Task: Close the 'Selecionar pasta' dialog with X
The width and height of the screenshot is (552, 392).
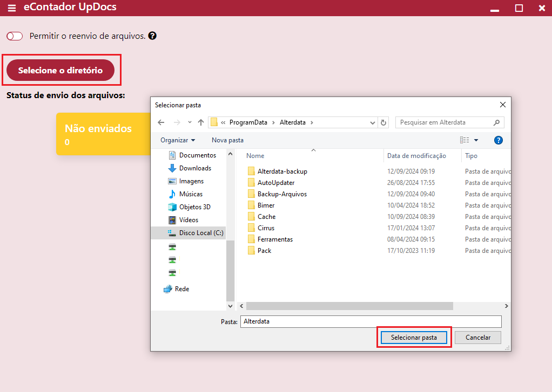Action: pyautogui.click(x=503, y=105)
